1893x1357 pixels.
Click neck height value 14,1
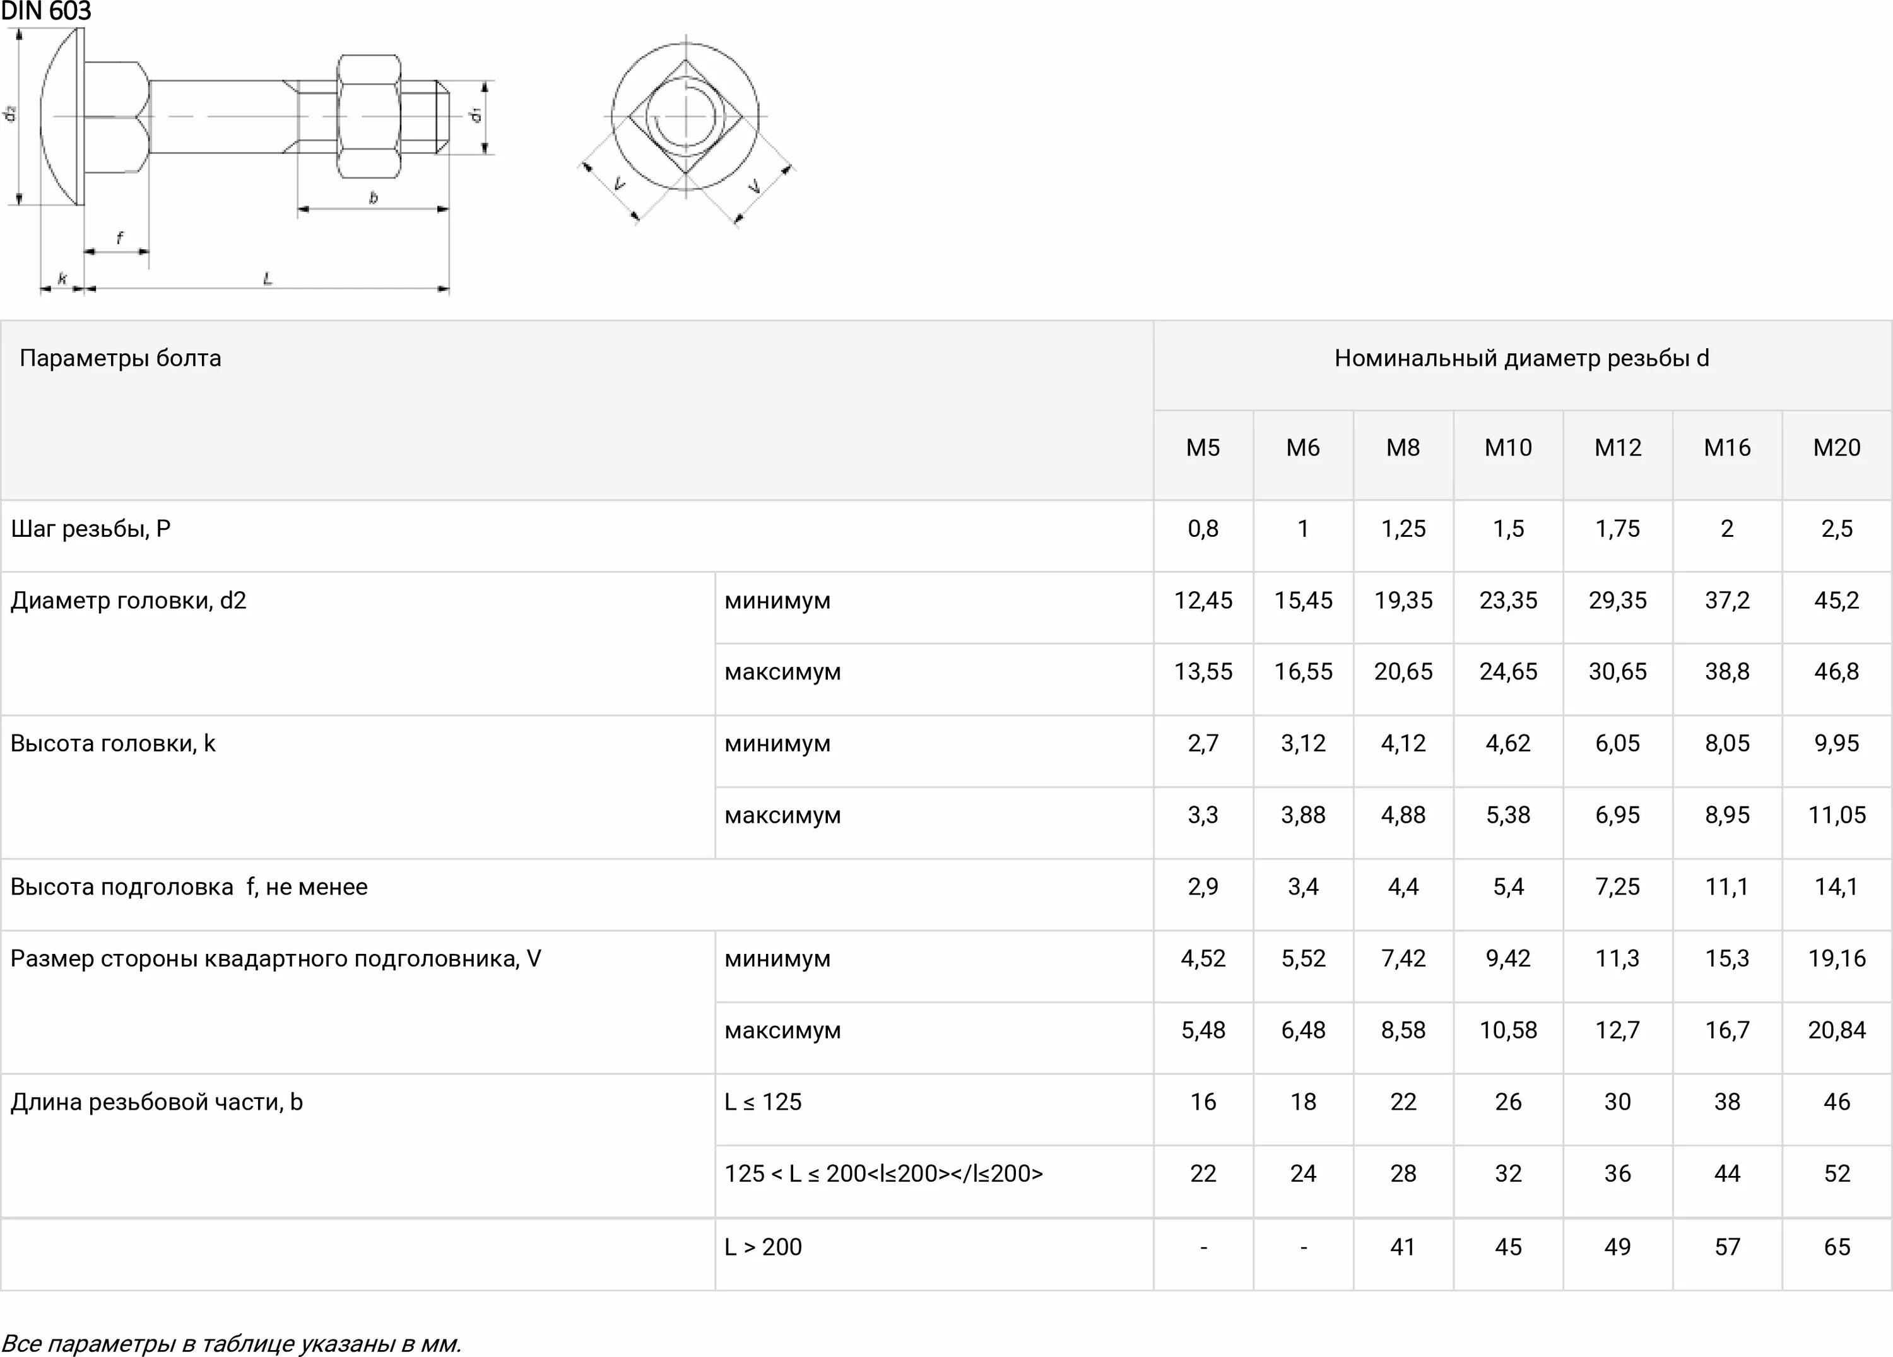pyautogui.click(x=1836, y=886)
